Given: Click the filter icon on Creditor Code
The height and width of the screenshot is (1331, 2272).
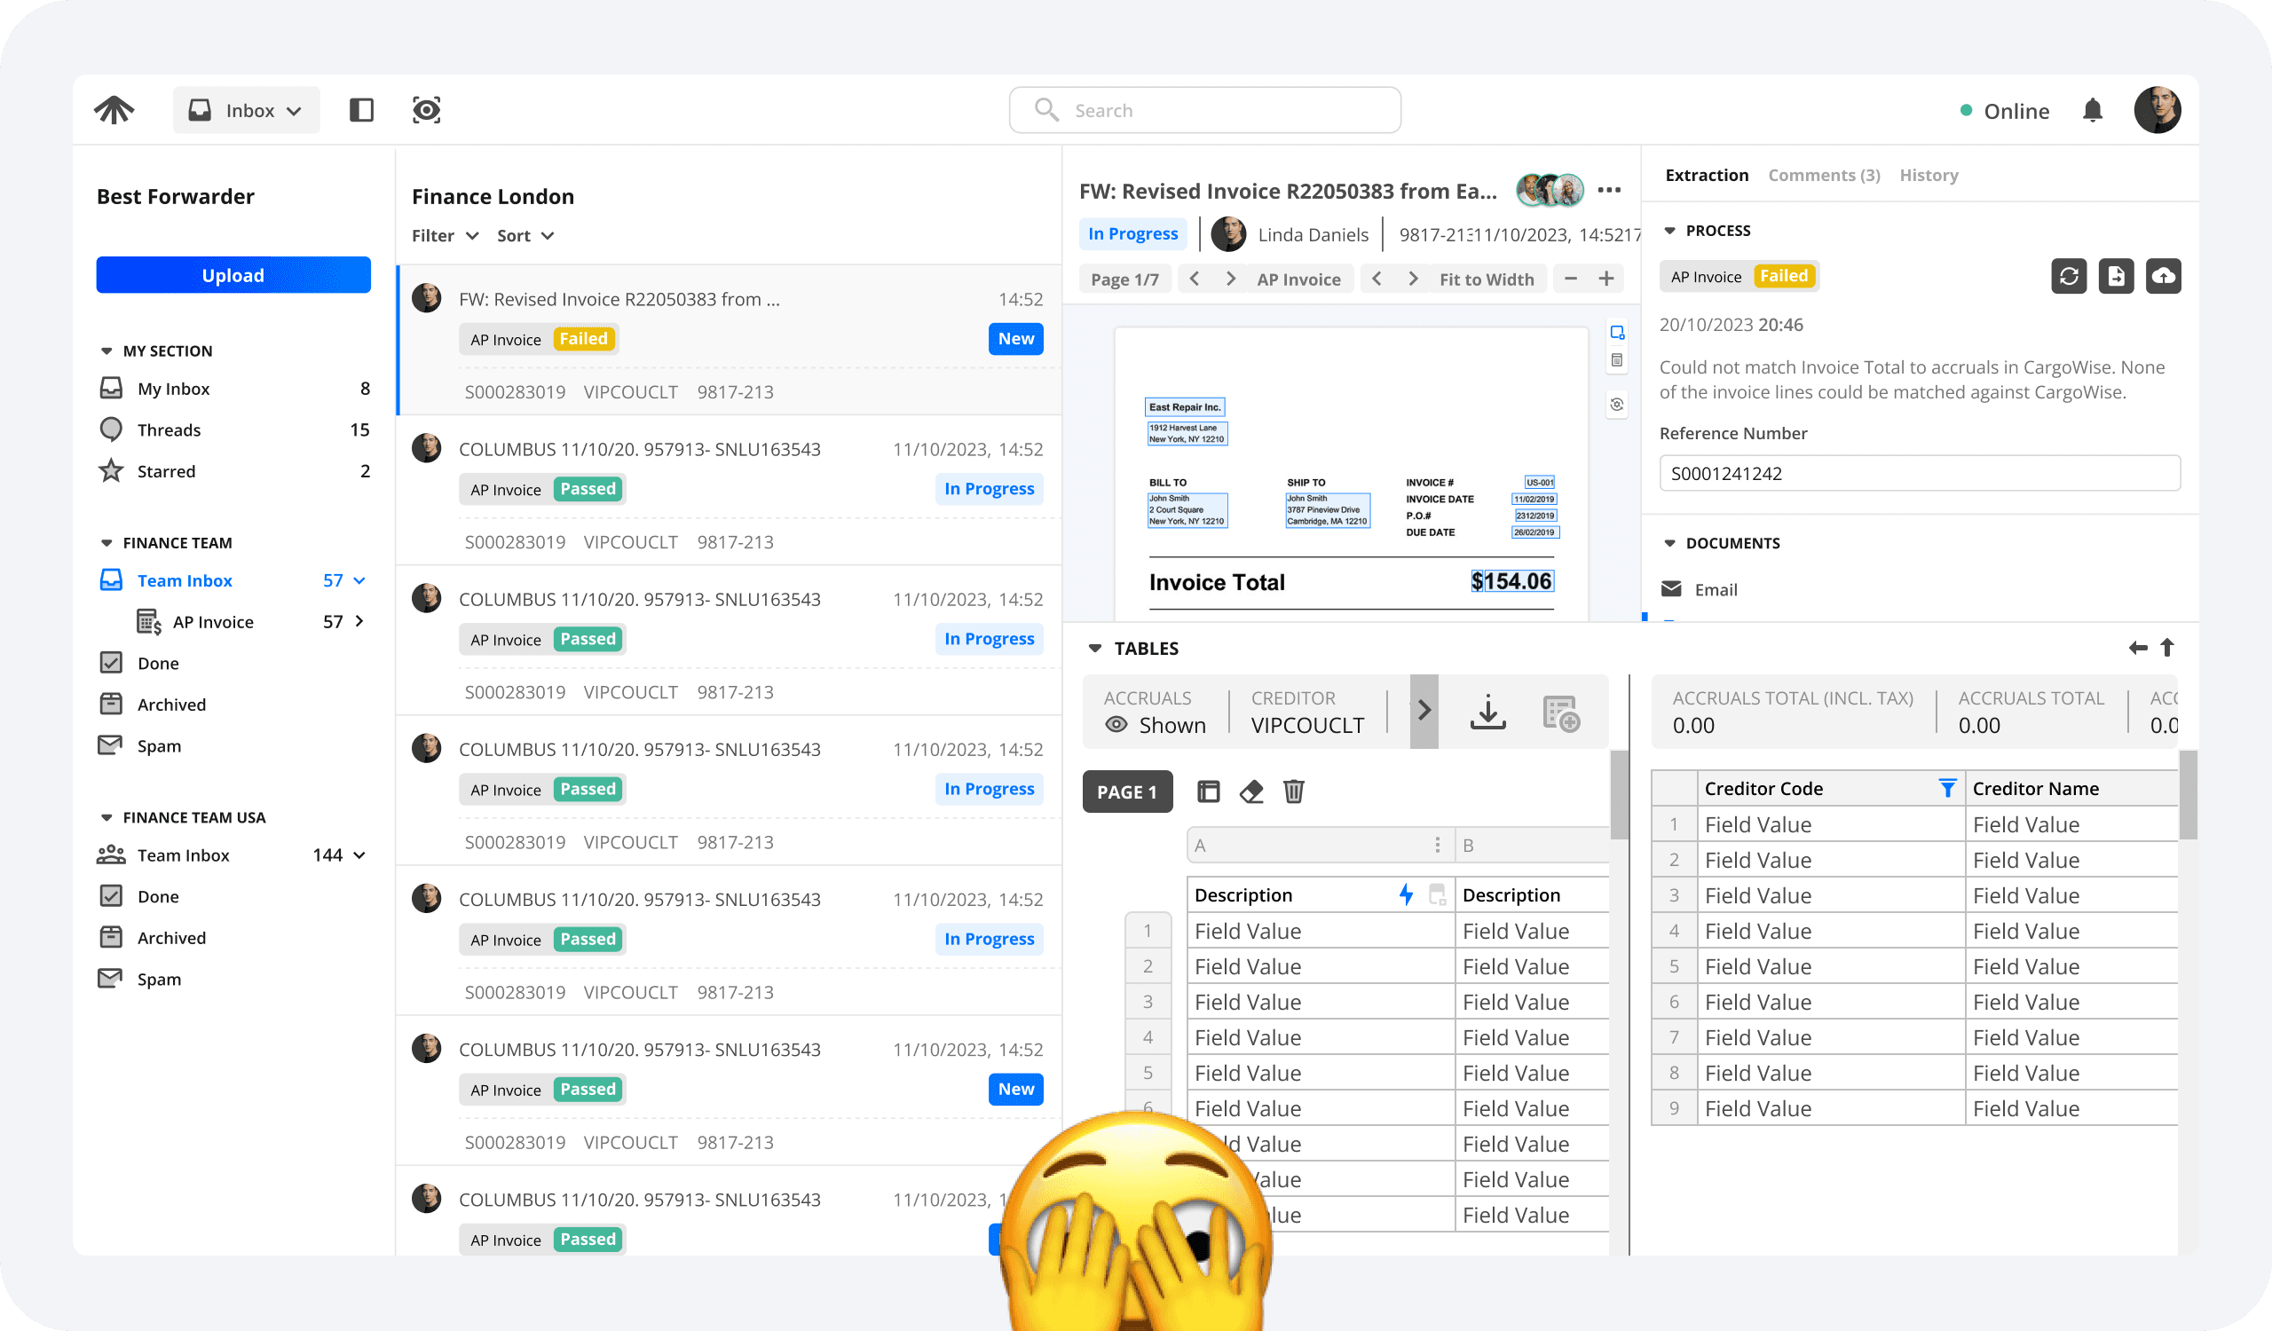Looking at the screenshot, I should coord(1947,789).
